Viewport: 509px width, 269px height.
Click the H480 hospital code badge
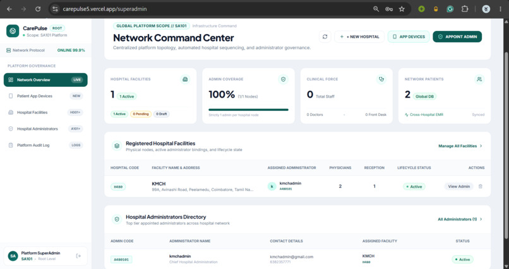tap(118, 186)
